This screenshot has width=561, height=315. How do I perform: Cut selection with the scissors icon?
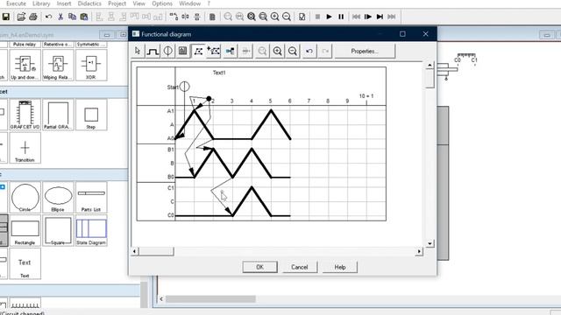coord(60,17)
